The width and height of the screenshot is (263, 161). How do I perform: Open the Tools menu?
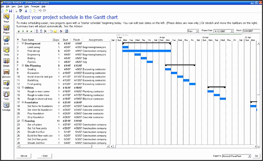pos(20,7)
